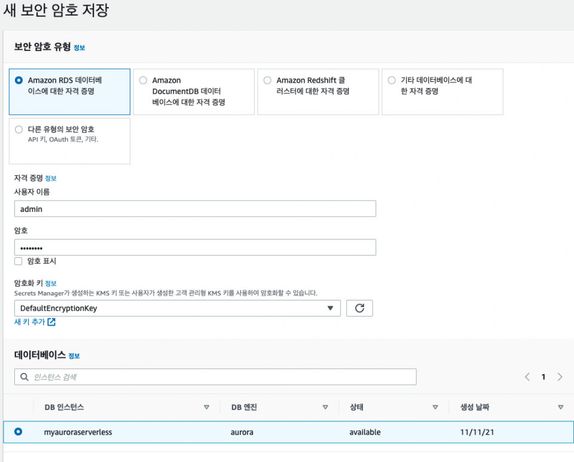574x462 pixels.
Task: Enable the 암호 표시 checkbox
Action: point(18,261)
